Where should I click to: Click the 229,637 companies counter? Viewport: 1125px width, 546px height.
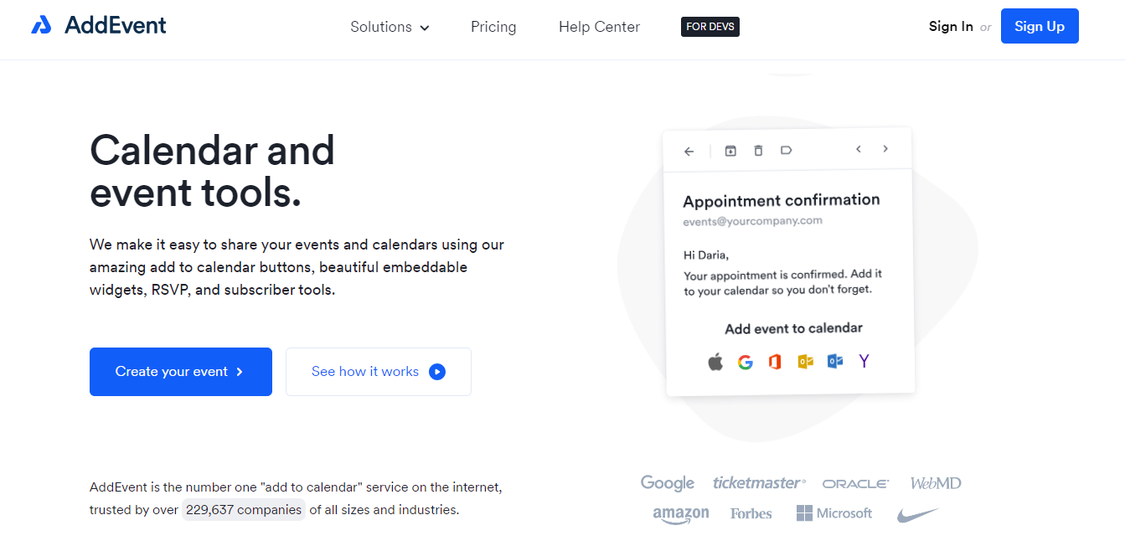(244, 509)
